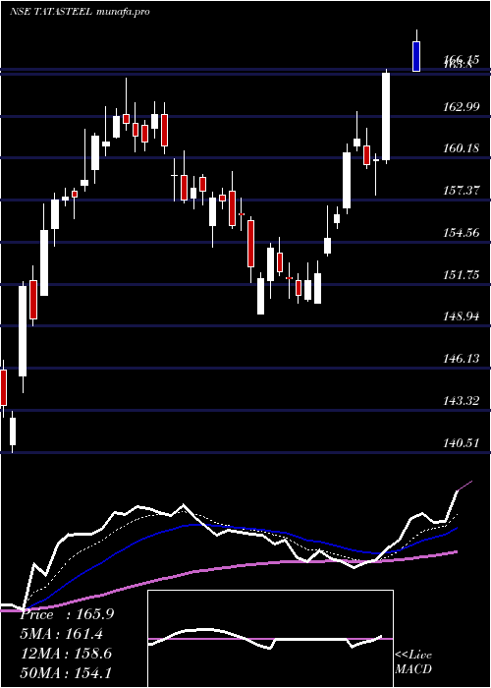The image size is (491, 688).
Task: Select the 140.51 price level label
Action: click(462, 442)
